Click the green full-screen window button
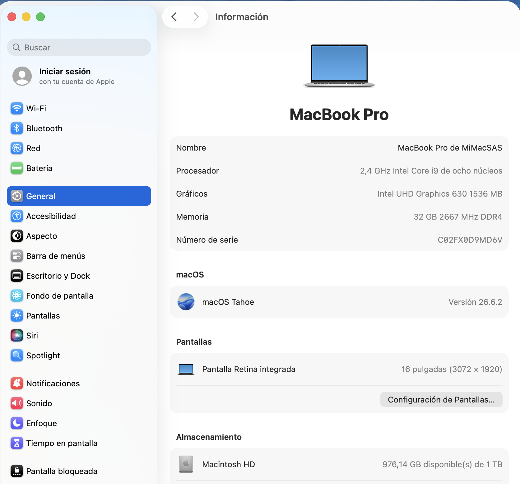This screenshot has height=484, width=520. tap(40, 17)
